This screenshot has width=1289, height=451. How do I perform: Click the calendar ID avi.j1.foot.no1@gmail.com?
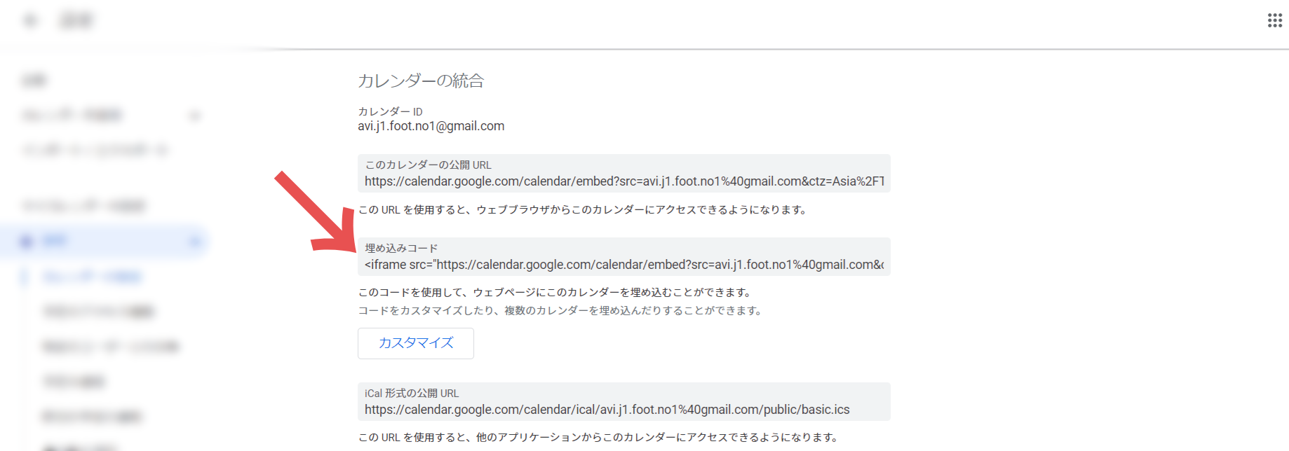pyautogui.click(x=431, y=126)
